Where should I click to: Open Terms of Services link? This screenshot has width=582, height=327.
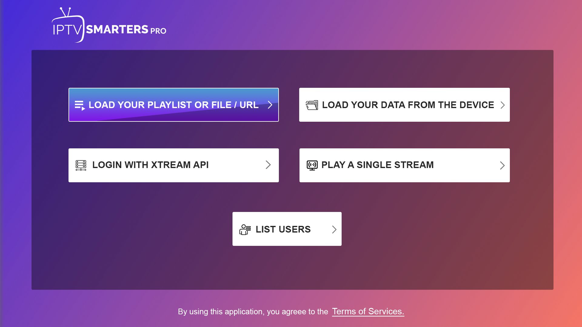click(x=368, y=311)
